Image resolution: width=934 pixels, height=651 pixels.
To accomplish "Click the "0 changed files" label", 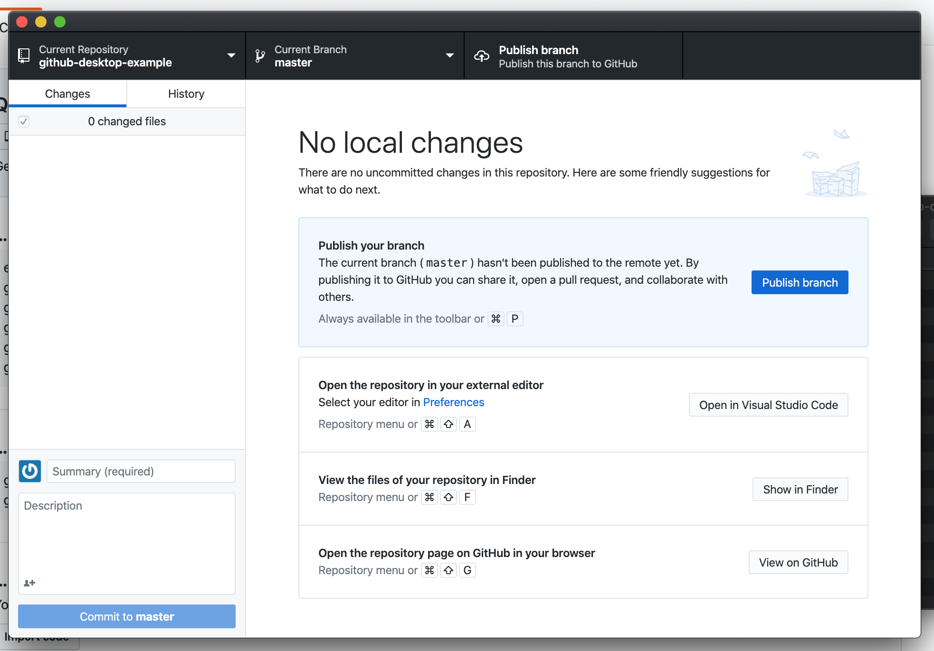I will click(x=127, y=121).
